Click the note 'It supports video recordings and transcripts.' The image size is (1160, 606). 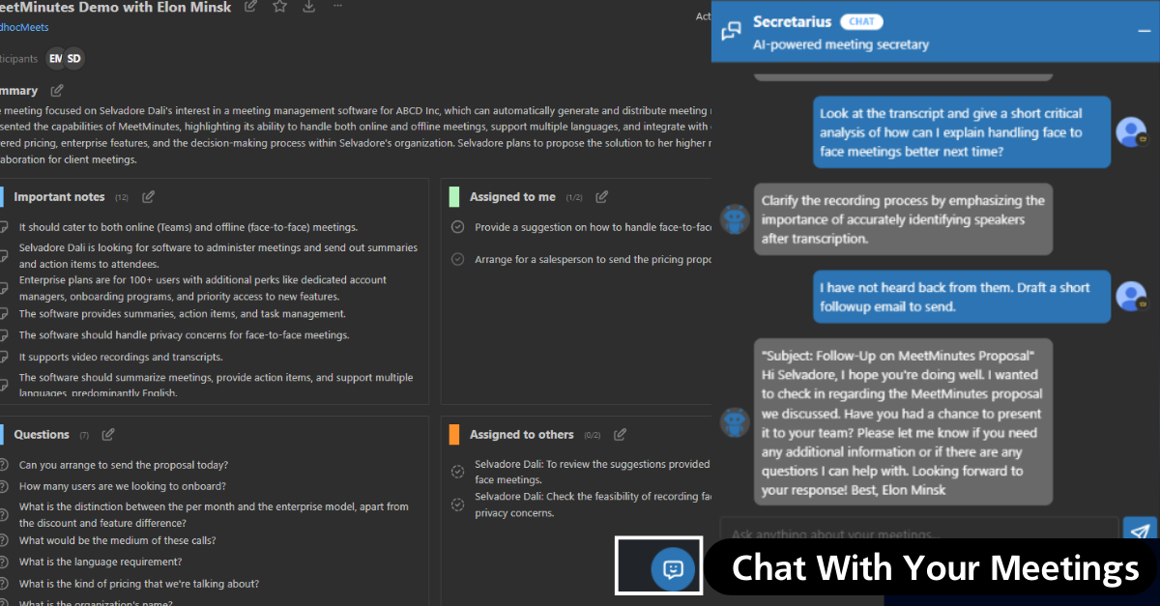(121, 357)
